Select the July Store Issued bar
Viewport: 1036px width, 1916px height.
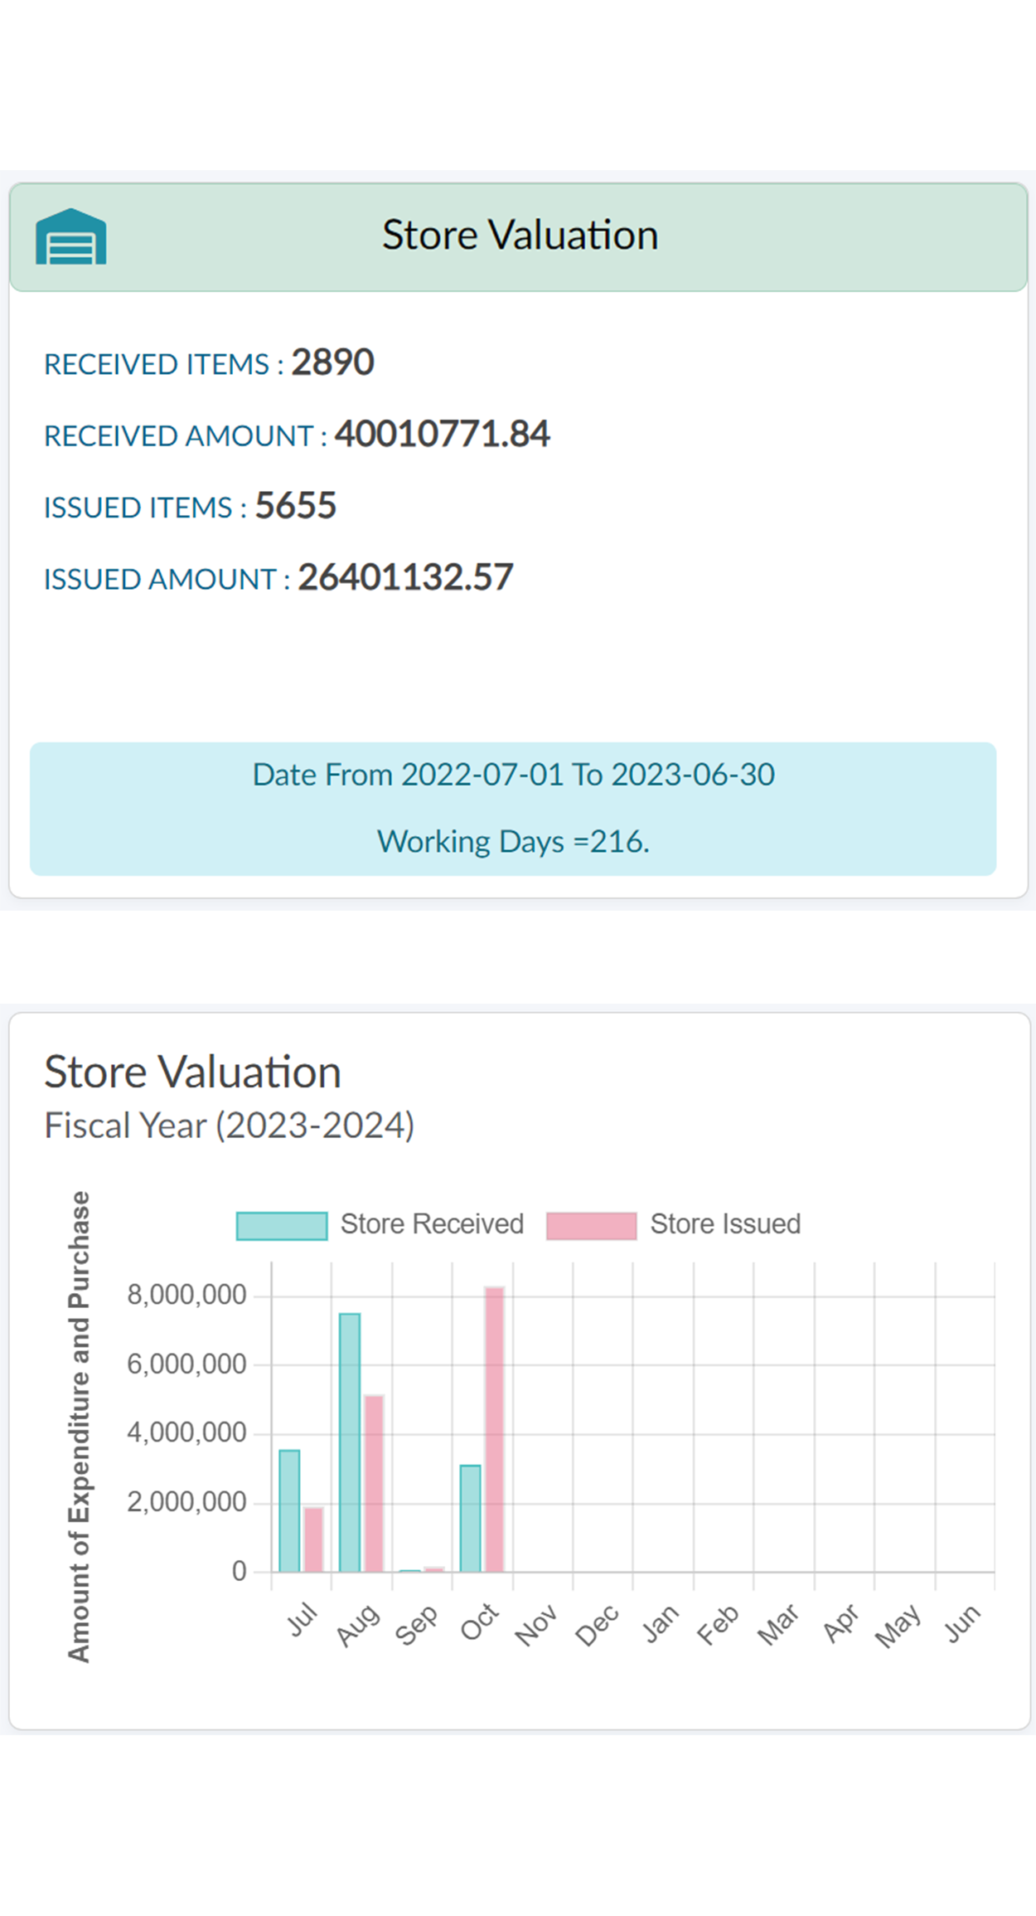point(313,1539)
